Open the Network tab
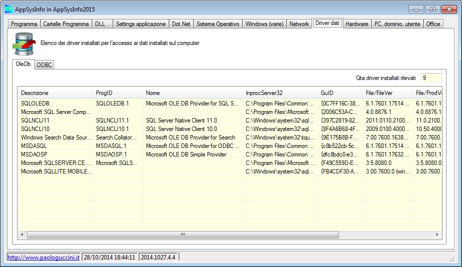This screenshot has height=267, width=462. tap(299, 24)
